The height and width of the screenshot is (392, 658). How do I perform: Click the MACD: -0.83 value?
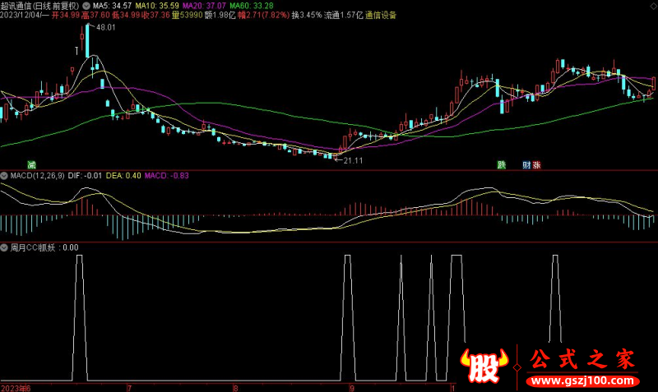coord(167,176)
